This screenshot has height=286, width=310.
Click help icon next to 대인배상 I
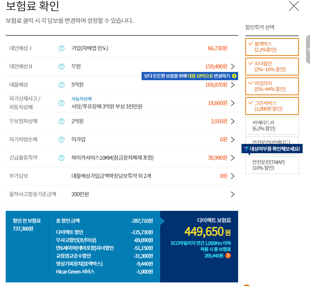(x=61, y=48)
